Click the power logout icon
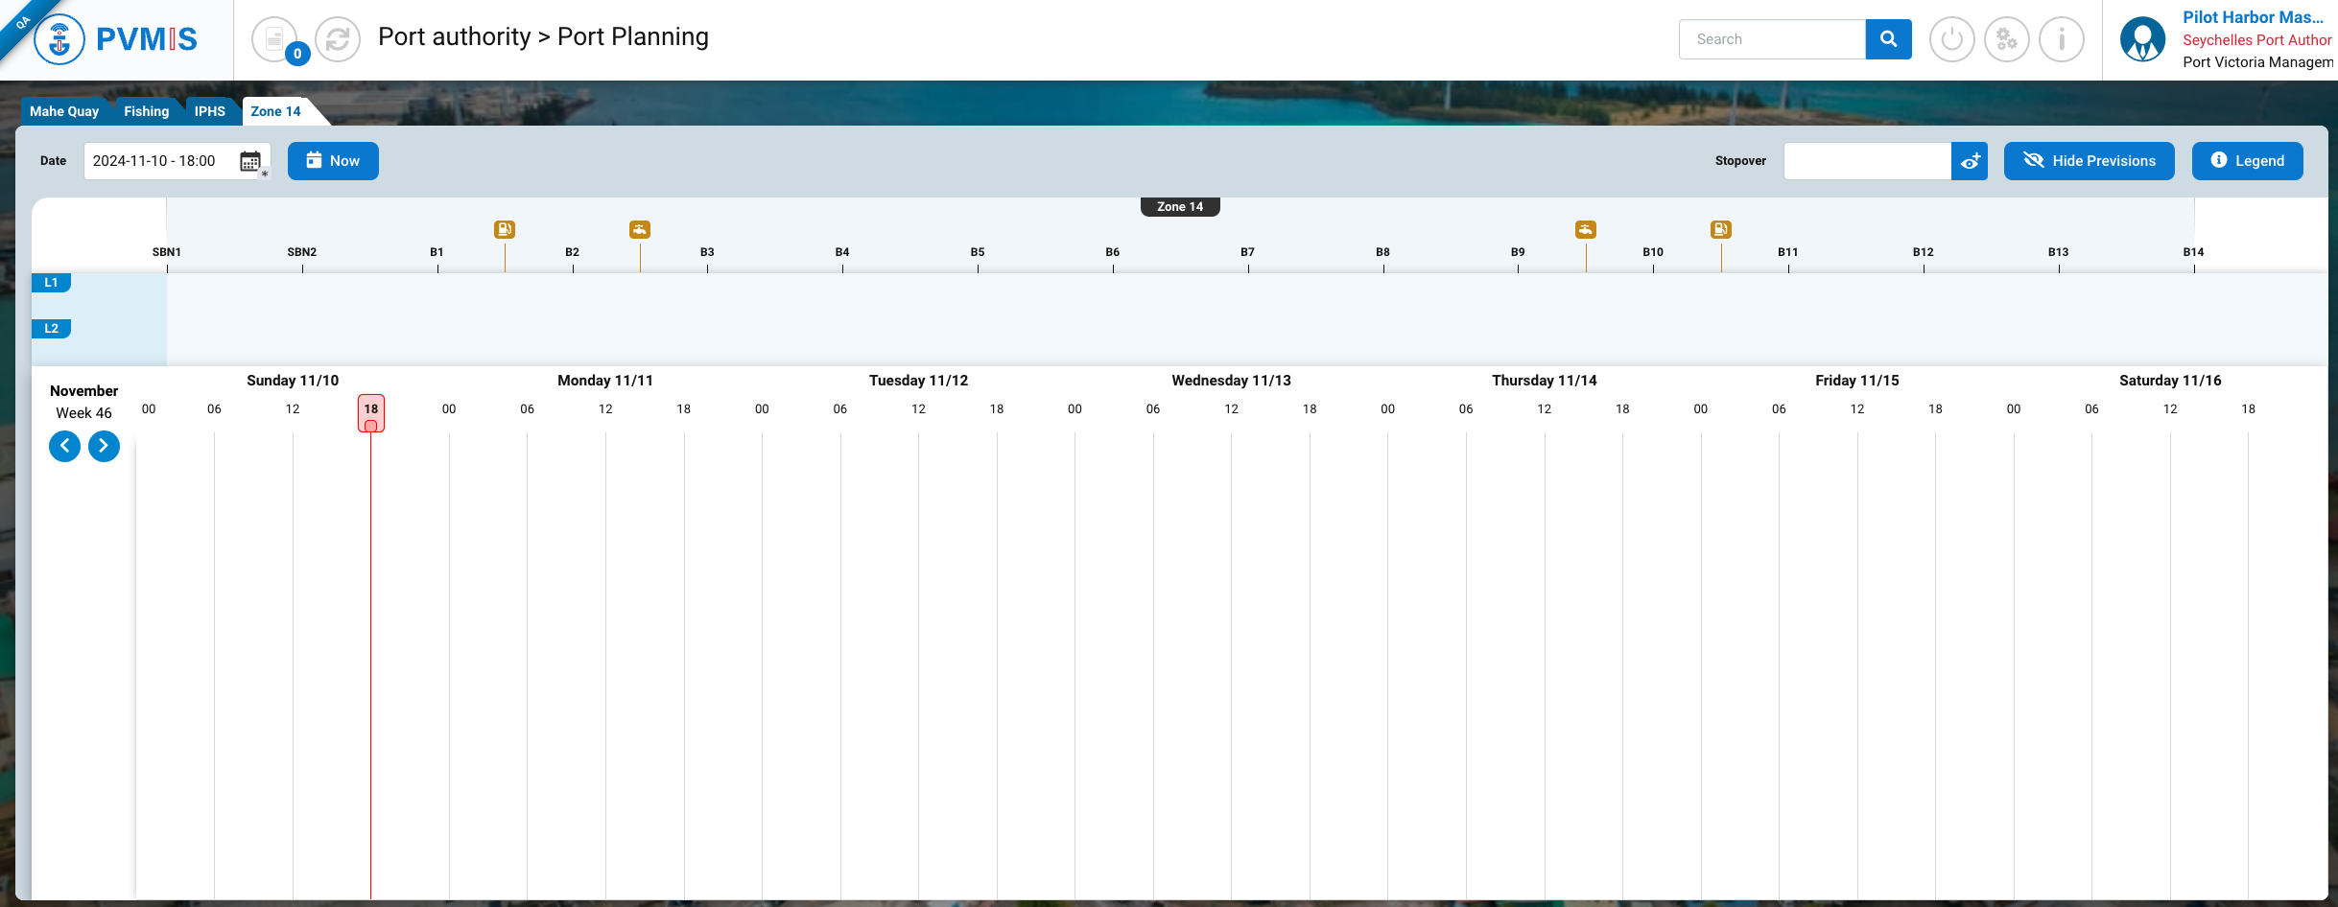 click(1951, 39)
